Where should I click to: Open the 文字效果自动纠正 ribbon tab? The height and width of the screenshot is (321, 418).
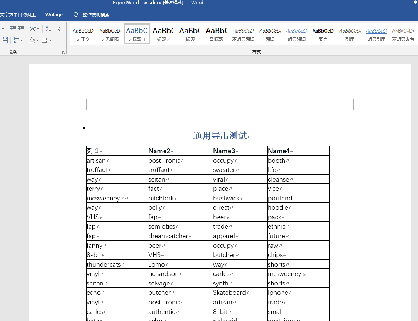pos(17,15)
